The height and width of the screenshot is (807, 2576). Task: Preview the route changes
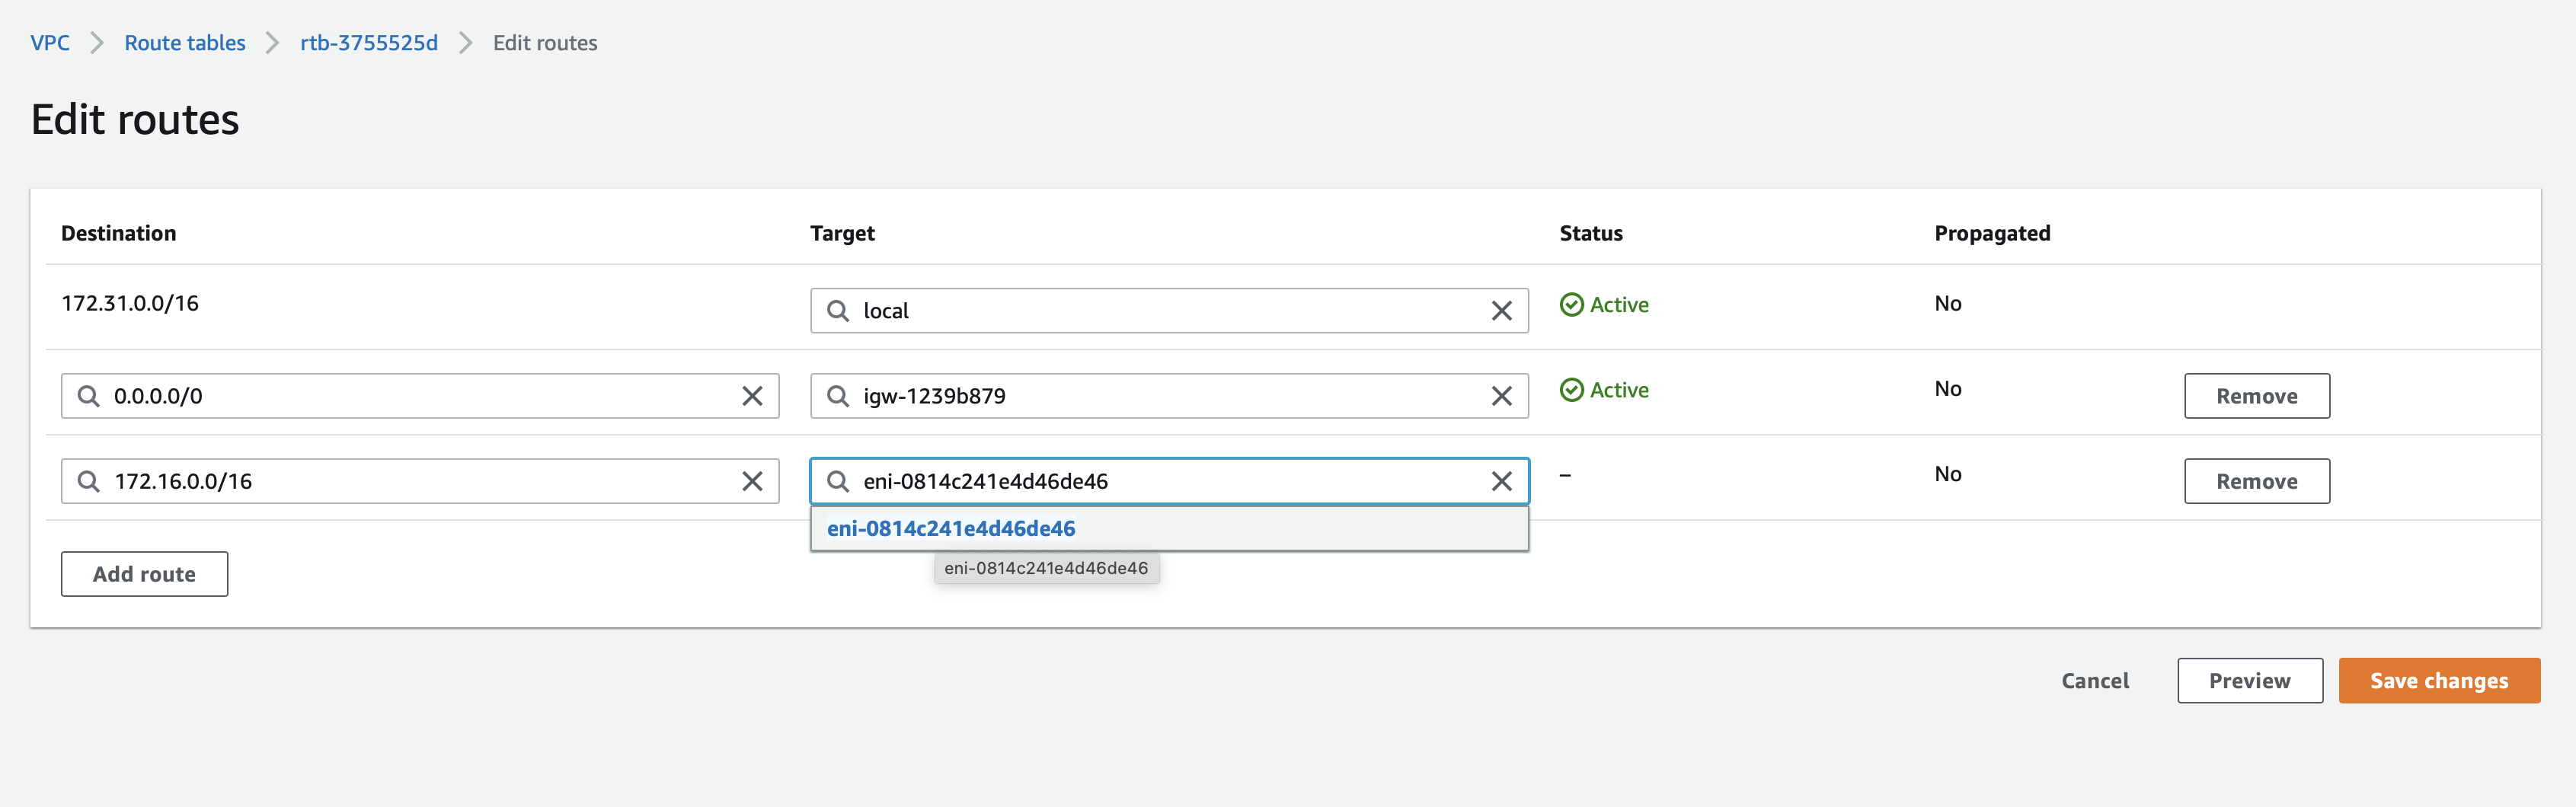click(x=2249, y=681)
